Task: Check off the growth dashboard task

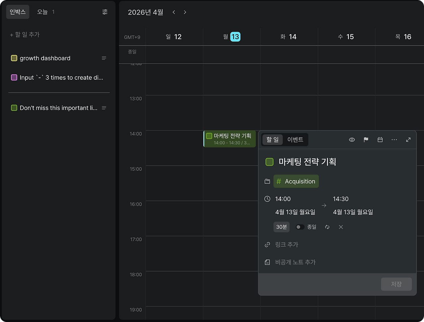Action: click(x=14, y=58)
